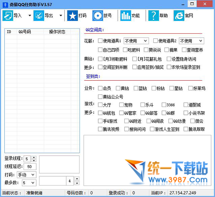The width and height of the screenshot is (215, 197).
Task: Click the 帮助 question mark icon
Action: pyautogui.click(x=154, y=15)
